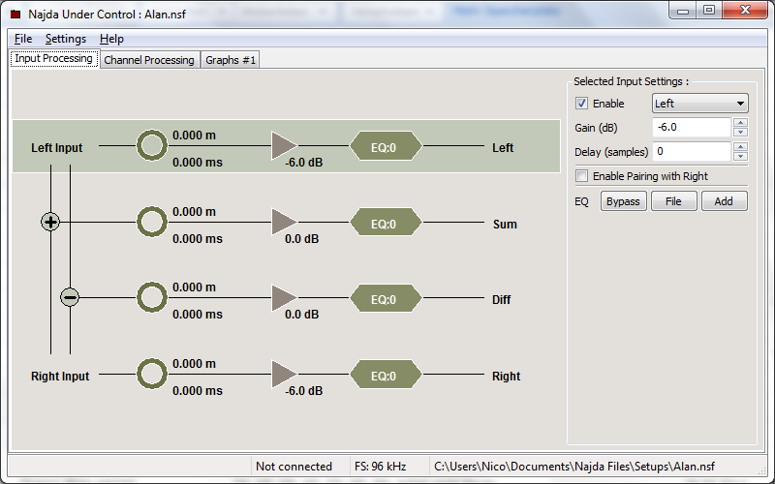Increase Gain (dB) with up arrow

(x=740, y=123)
